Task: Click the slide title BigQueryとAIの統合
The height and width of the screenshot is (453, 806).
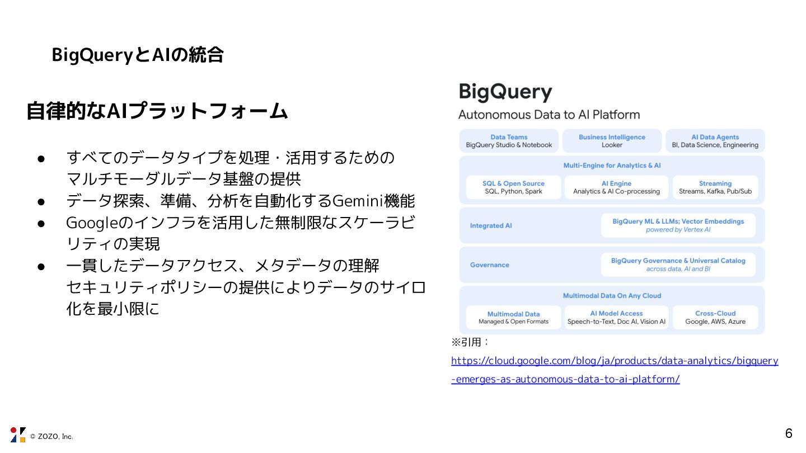Action: pyautogui.click(x=138, y=55)
